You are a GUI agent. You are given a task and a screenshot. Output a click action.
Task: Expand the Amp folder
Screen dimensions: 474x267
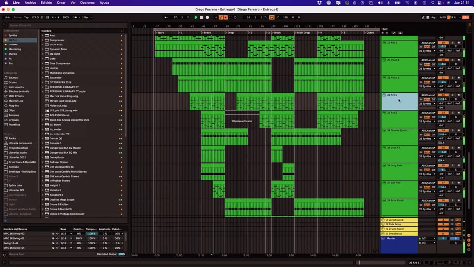point(43,36)
